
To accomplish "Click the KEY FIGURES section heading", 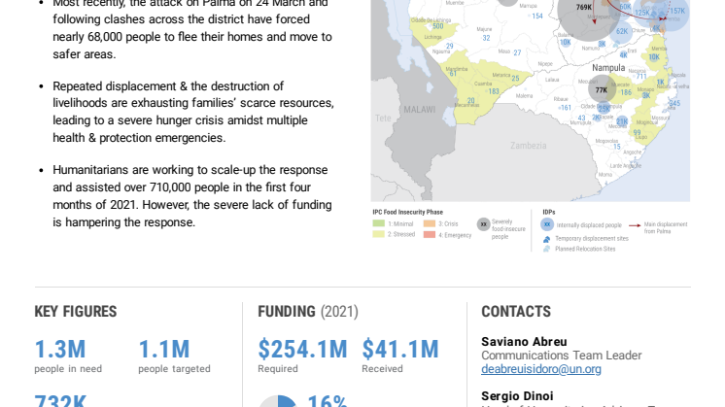I will point(76,312).
